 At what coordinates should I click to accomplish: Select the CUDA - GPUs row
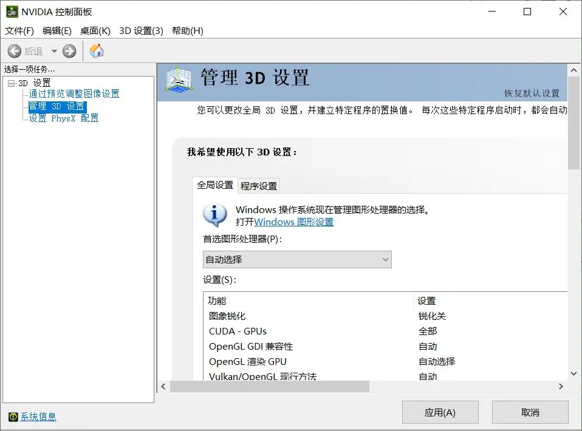[385, 331]
